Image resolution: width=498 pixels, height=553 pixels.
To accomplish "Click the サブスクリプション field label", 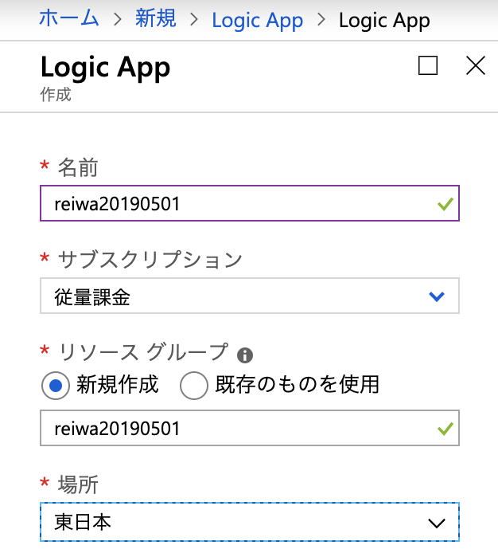I will (150, 260).
